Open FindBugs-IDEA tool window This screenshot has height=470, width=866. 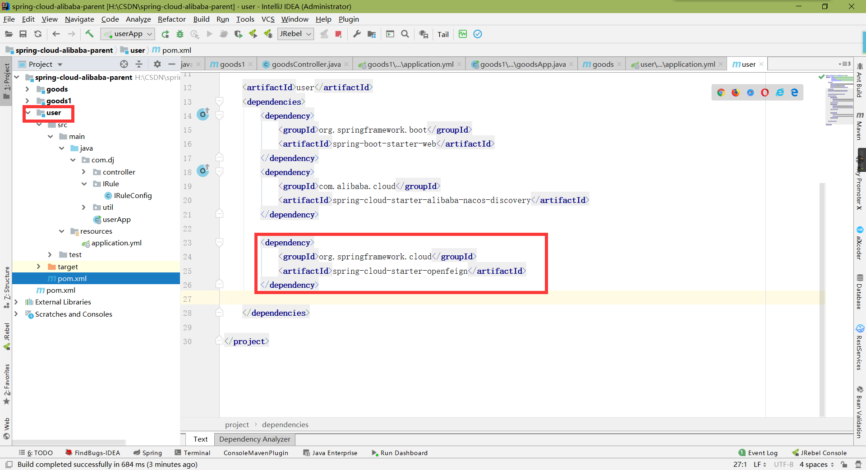pos(92,453)
